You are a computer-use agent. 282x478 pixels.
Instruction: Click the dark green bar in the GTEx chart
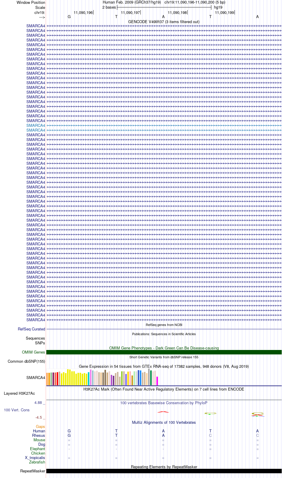pos(151,378)
